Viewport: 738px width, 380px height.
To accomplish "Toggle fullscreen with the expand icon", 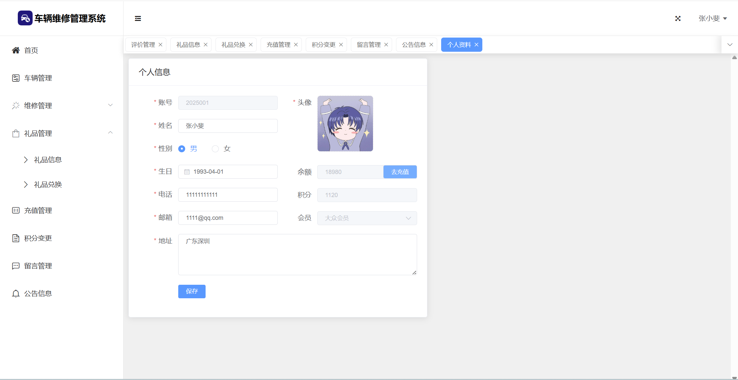I will pos(678,18).
